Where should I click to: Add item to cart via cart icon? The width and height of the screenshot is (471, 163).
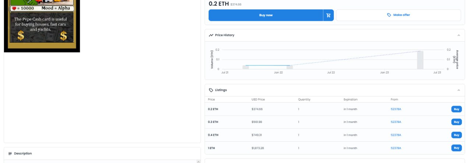328,15
